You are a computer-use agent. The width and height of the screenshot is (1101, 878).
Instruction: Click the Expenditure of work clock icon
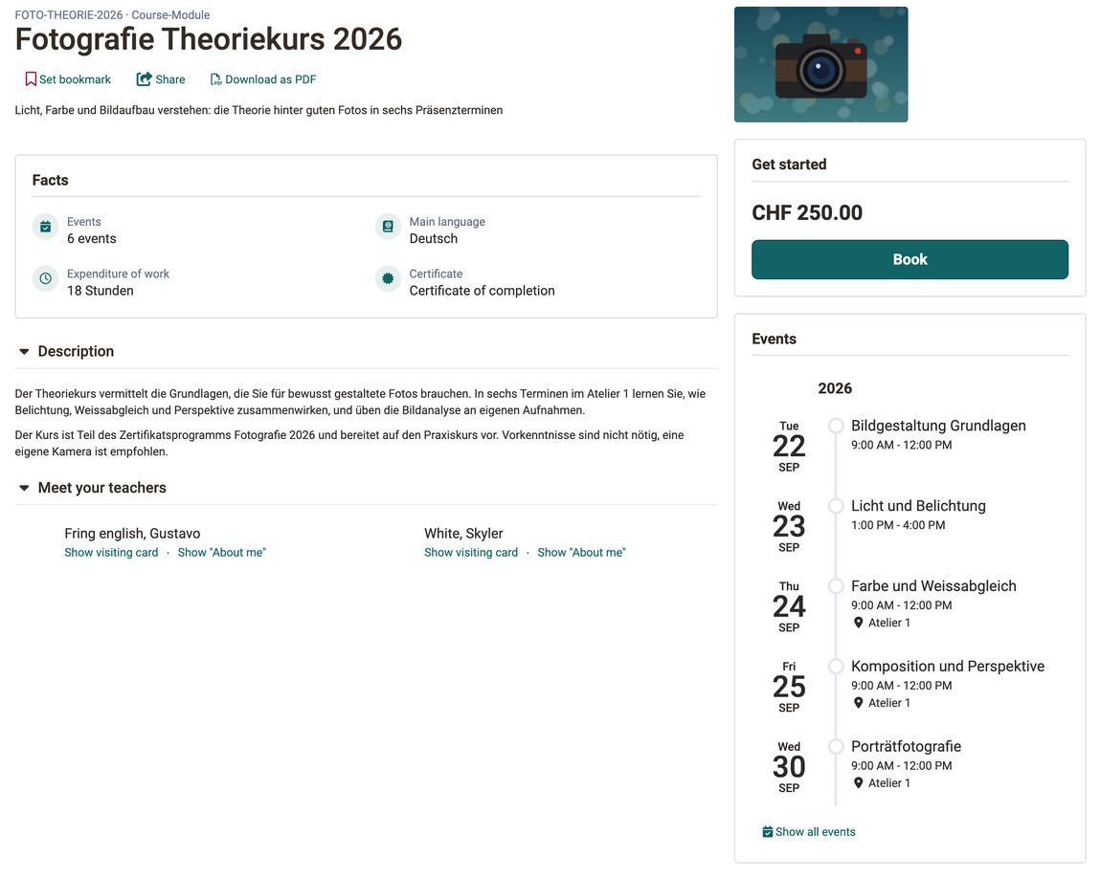pos(46,278)
